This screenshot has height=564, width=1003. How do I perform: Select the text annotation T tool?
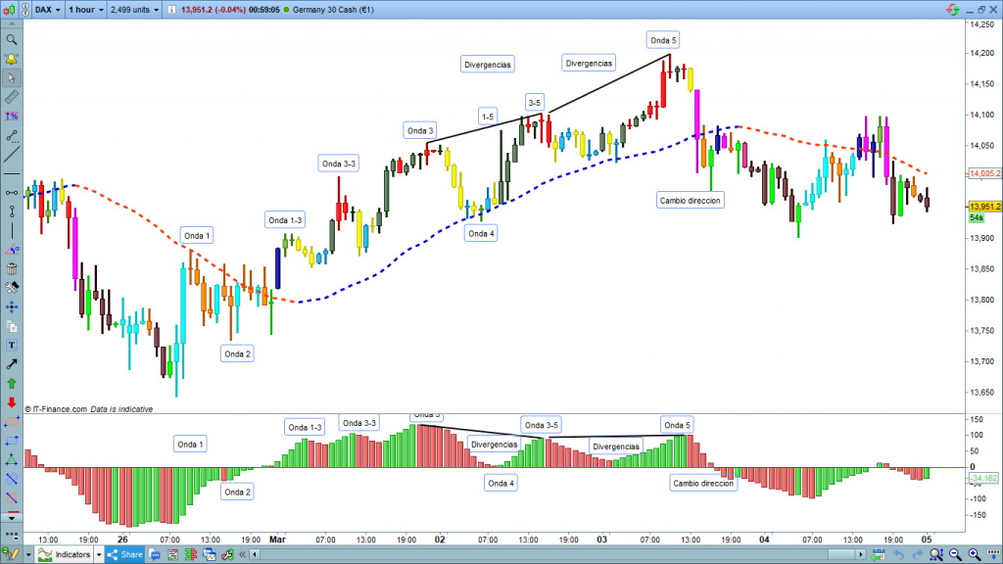[x=12, y=345]
